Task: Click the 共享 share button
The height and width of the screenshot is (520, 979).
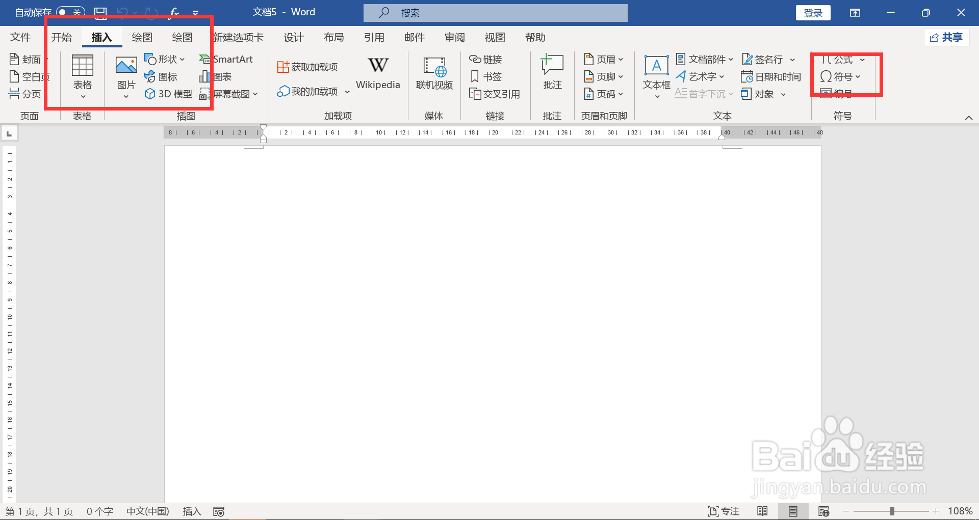Action: point(947,37)
